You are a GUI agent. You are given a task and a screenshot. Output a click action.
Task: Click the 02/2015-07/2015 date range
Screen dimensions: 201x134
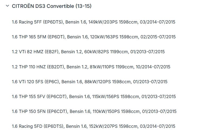[158, 37]
